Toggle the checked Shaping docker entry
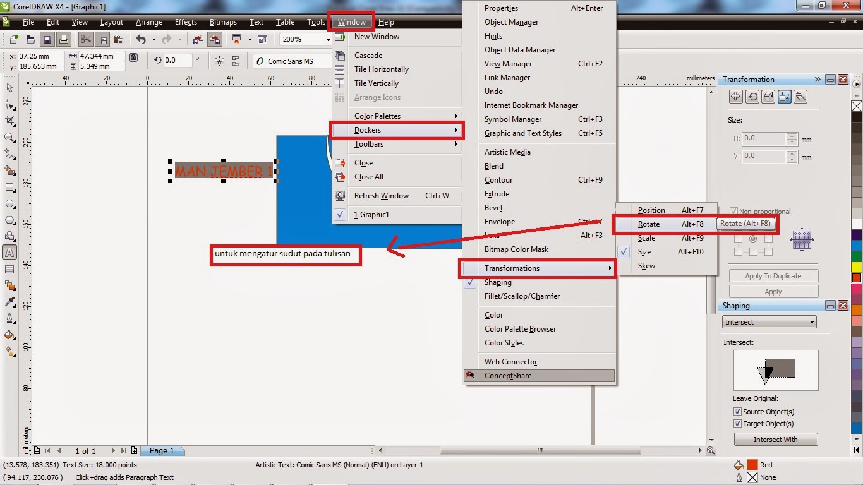Viewport: 863px width, 485px height. 539,282
